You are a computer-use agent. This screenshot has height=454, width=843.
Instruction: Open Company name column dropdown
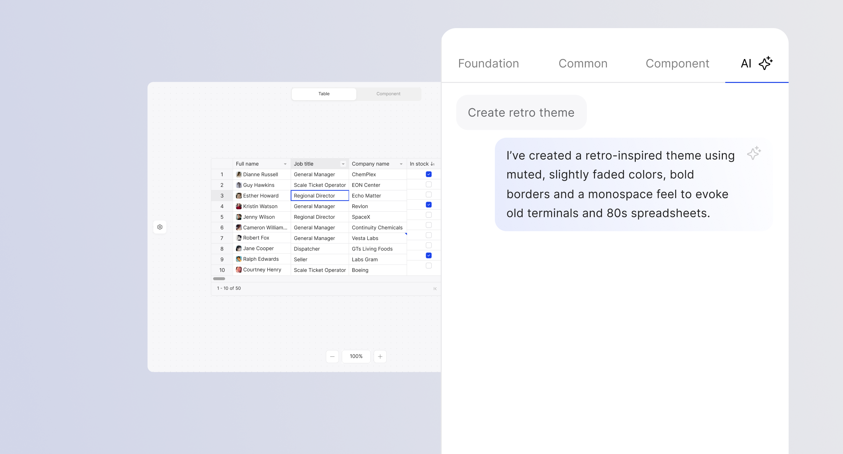[401, 164]
